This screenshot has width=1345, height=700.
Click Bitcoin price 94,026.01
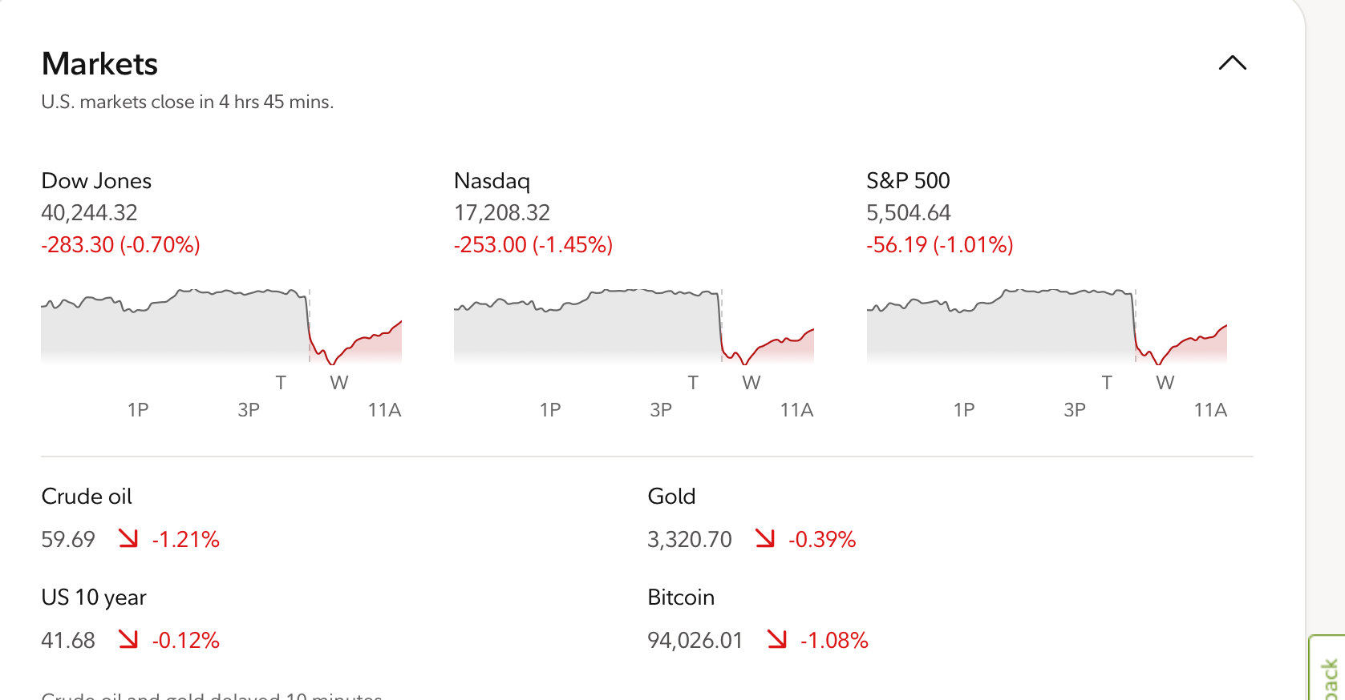695,641
